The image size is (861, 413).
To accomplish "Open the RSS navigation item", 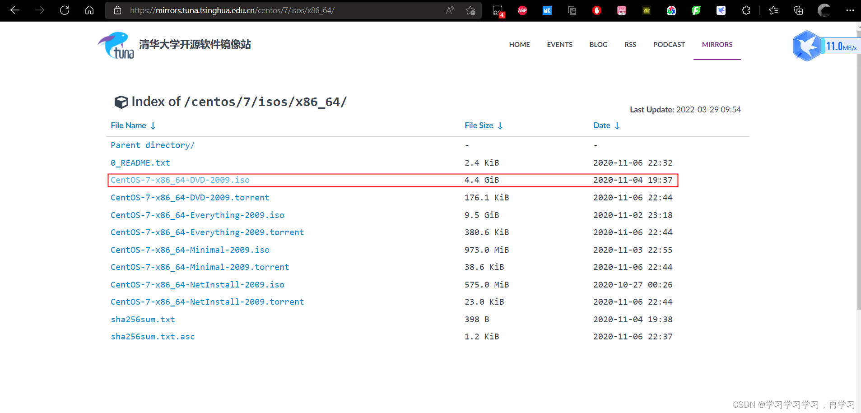I will (x=630, y=45).
